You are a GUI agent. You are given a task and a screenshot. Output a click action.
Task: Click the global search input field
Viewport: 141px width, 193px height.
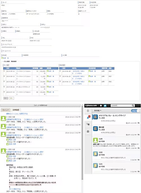tap(121, 106)
